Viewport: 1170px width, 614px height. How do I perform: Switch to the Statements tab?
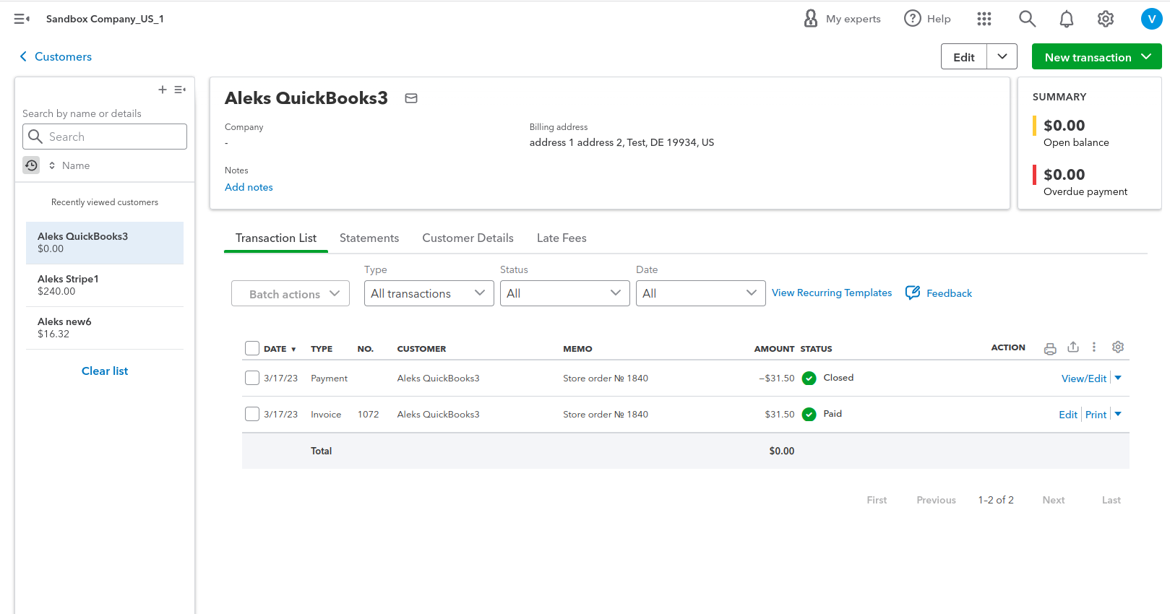369,238
